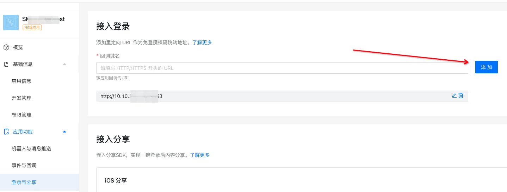
Task: Edit the callback URL with pencil icon
Action: click(x=454, y=95)
